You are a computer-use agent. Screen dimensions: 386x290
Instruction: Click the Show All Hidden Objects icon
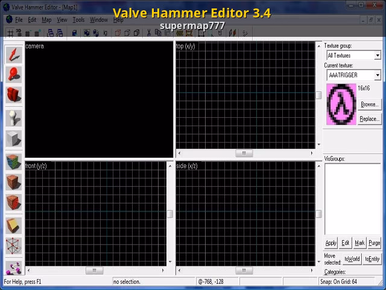pyautogui.click(x=137, y=33)
